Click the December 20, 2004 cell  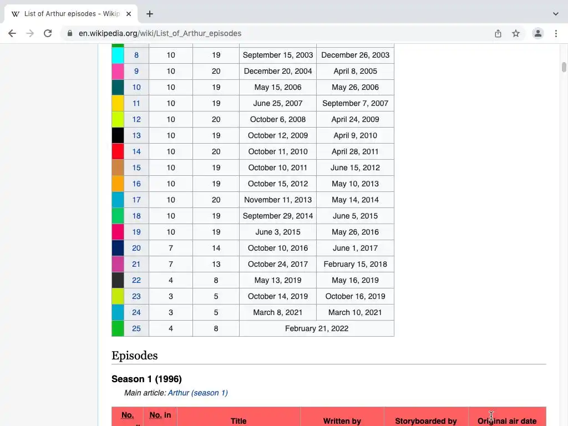278,71
